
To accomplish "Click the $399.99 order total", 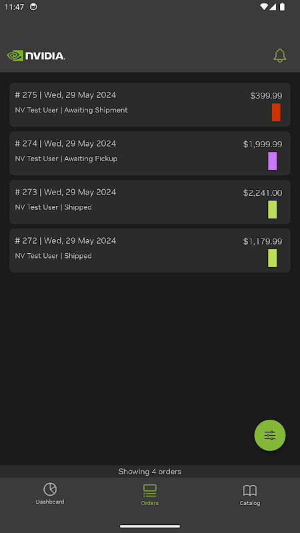I will coord(266,96).
